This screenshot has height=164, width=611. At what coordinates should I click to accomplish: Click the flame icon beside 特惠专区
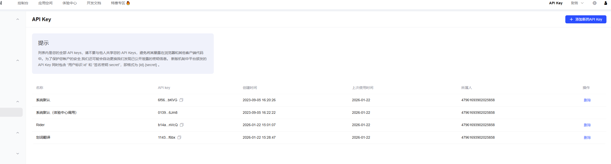128,3
